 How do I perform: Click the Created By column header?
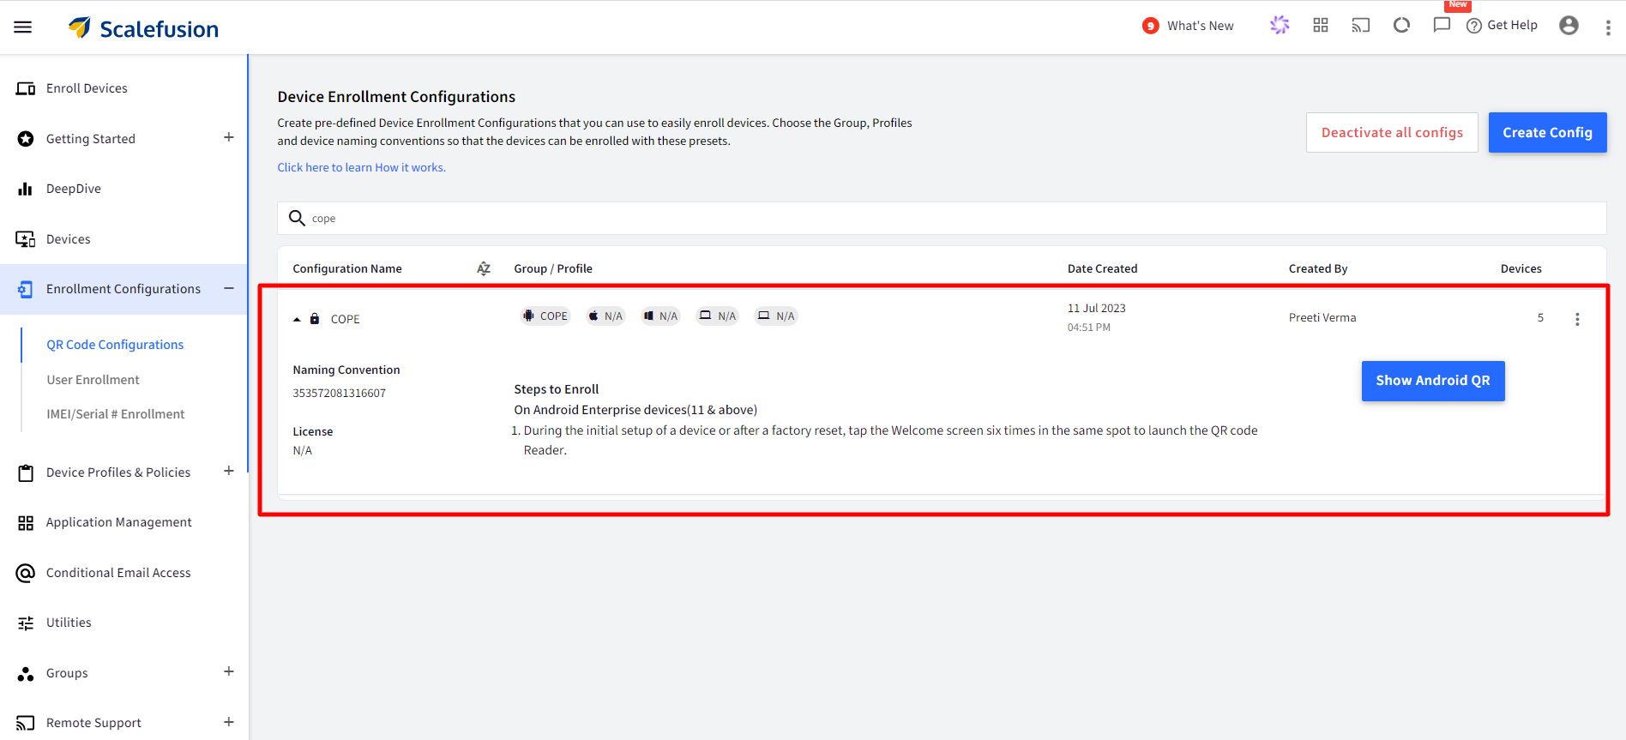[1318, 268]
